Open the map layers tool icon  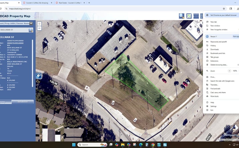[189, 16]
